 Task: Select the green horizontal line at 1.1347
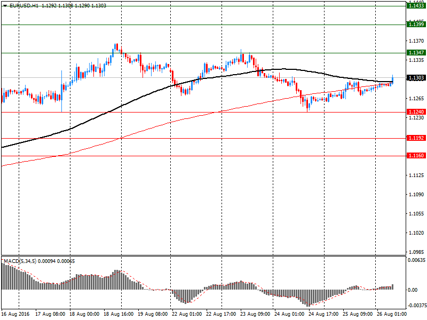(x=204, y=53)
